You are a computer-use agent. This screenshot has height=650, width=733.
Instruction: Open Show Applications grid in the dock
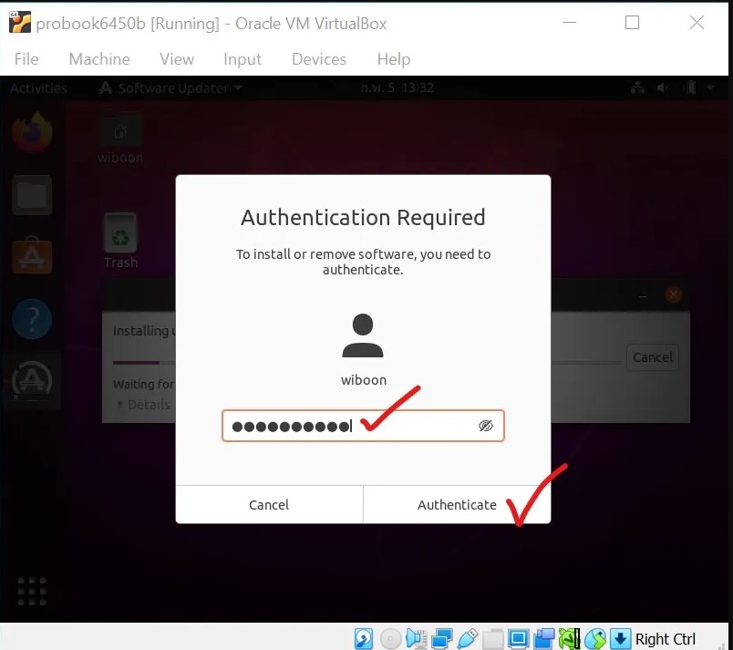pyautogui.click(x=32, y=592)
